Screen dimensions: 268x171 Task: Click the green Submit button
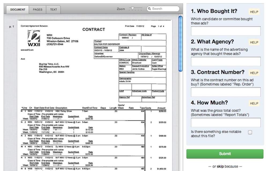(x=225, y=154)
